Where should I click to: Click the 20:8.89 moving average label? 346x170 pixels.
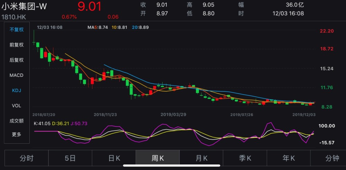[140, 28]
